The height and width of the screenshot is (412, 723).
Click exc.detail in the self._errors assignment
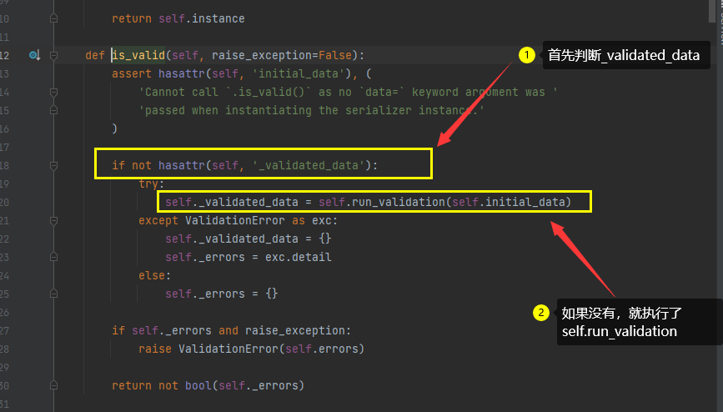(x=299, y=257)
